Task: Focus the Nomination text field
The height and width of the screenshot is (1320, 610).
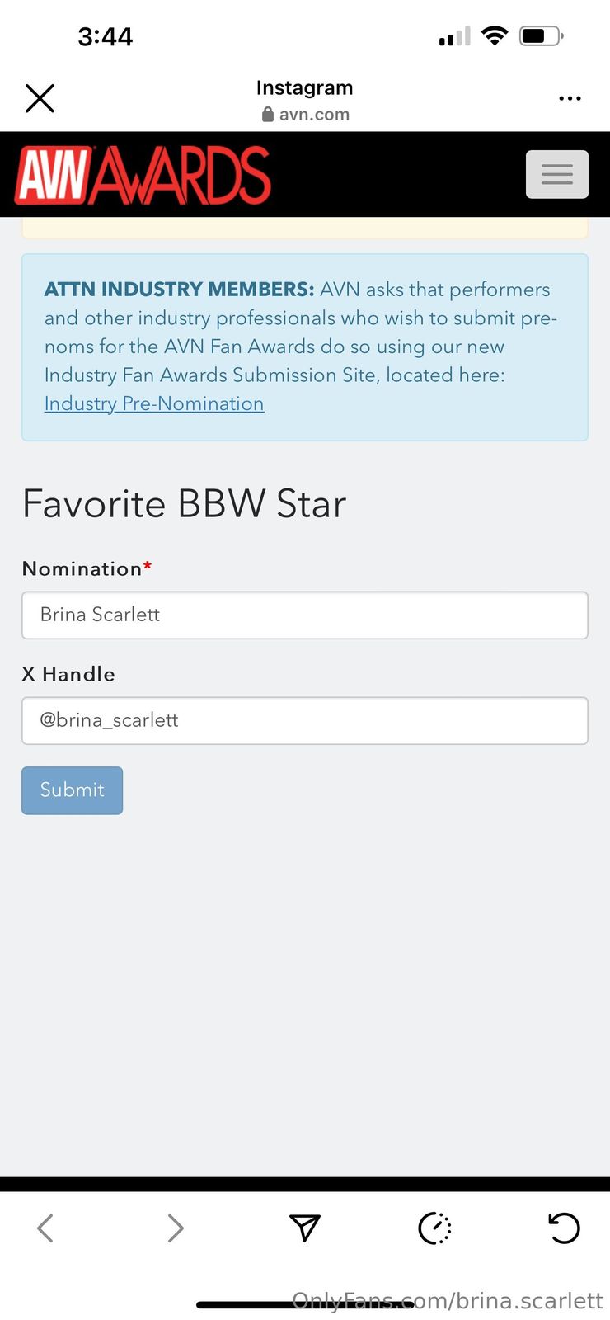Action: coord(305,615)
